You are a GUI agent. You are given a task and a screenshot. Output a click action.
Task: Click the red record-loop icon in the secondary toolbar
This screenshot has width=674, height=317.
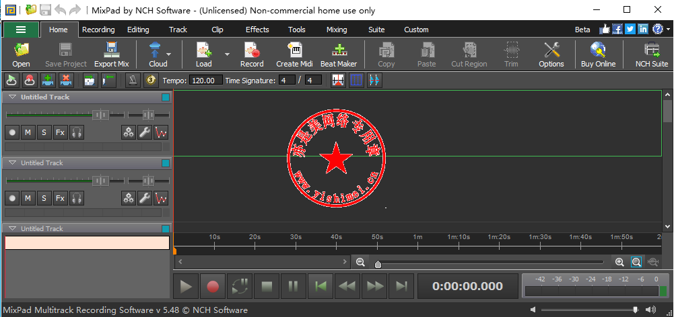click(30, 80)
